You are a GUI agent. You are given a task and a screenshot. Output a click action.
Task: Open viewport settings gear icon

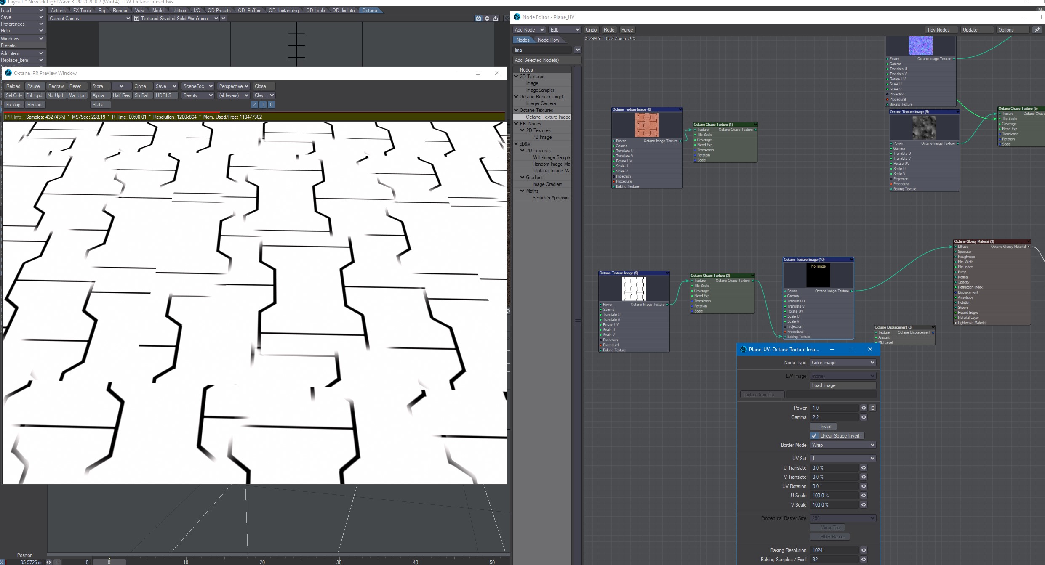pyautogui.click(x=487, y=19)
